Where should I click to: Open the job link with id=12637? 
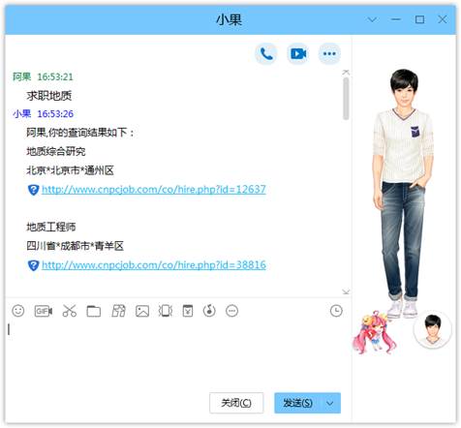click(x=154, y=190)
